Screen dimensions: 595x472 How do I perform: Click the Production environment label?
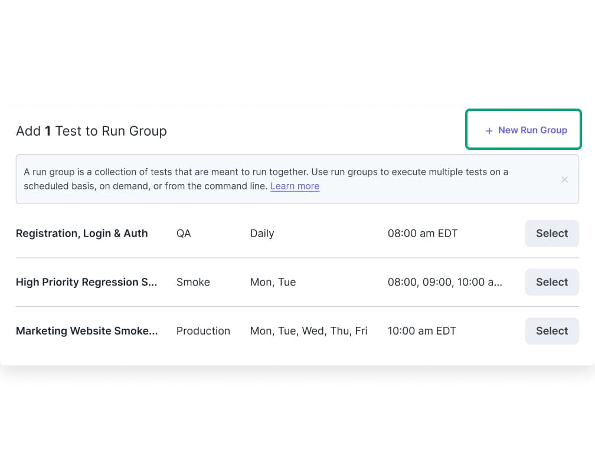(203, 331)
